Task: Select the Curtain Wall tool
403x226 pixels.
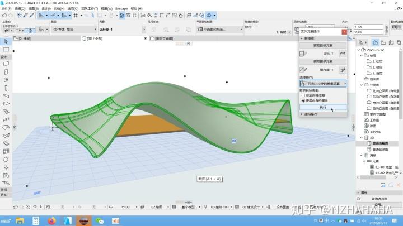Action: [6, 151]
